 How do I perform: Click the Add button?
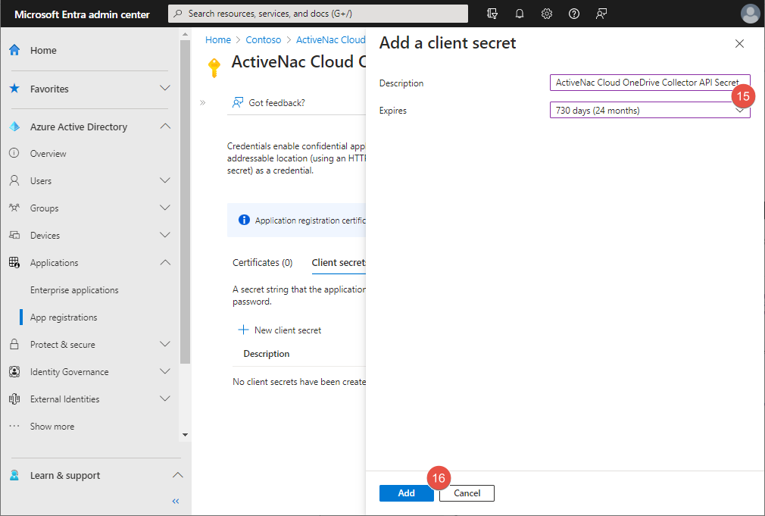pos(406,493)
